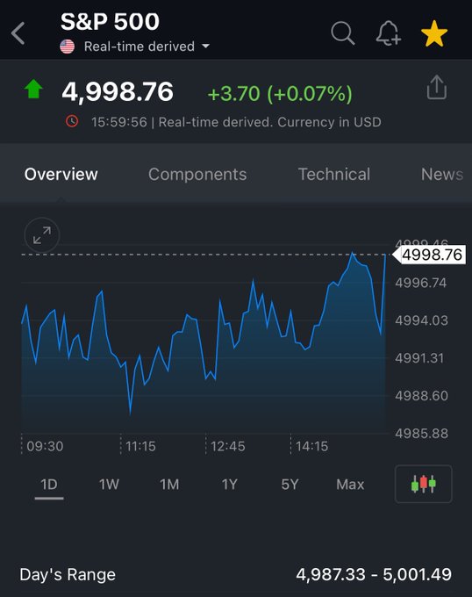Toggle the yellow favorite star
The image size is (472, 597).
click(434, 33)
